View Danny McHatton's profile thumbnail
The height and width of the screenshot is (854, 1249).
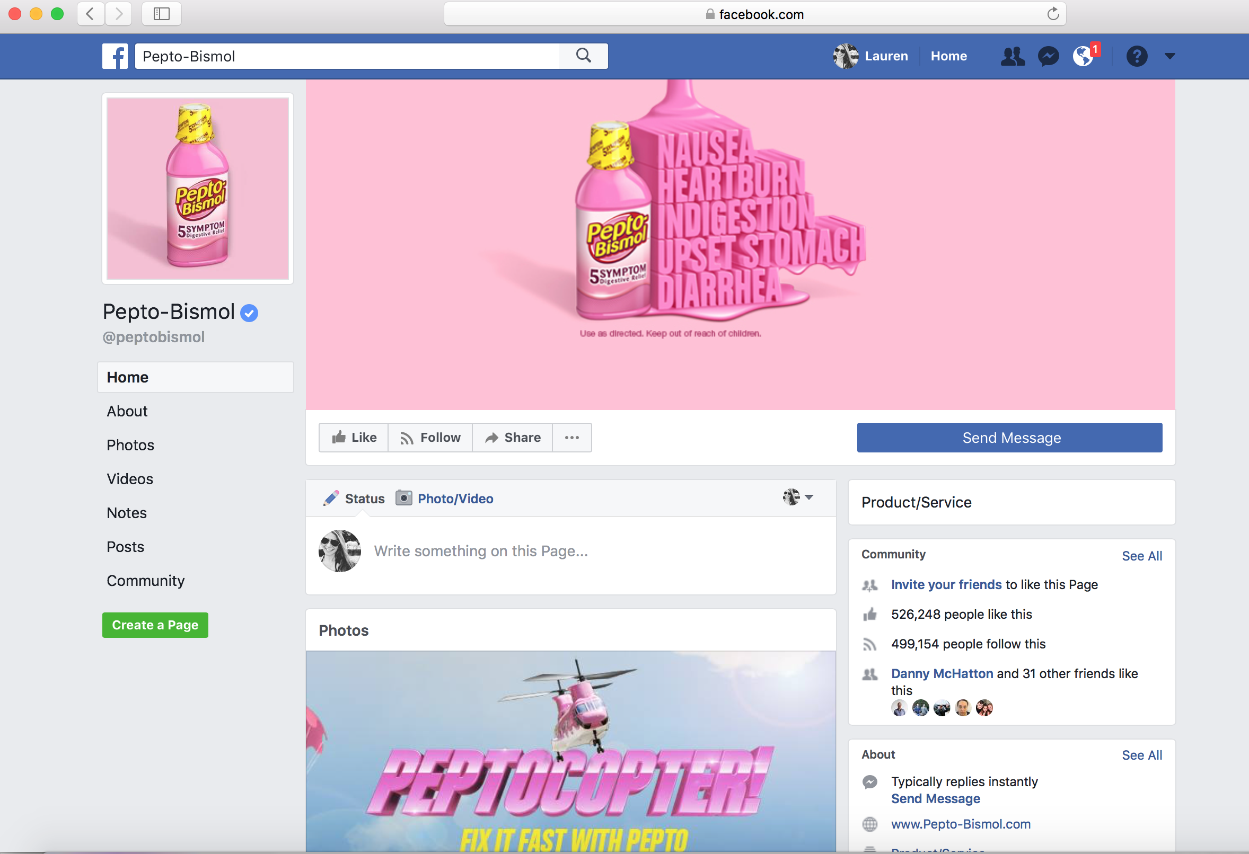coord(900,707)
